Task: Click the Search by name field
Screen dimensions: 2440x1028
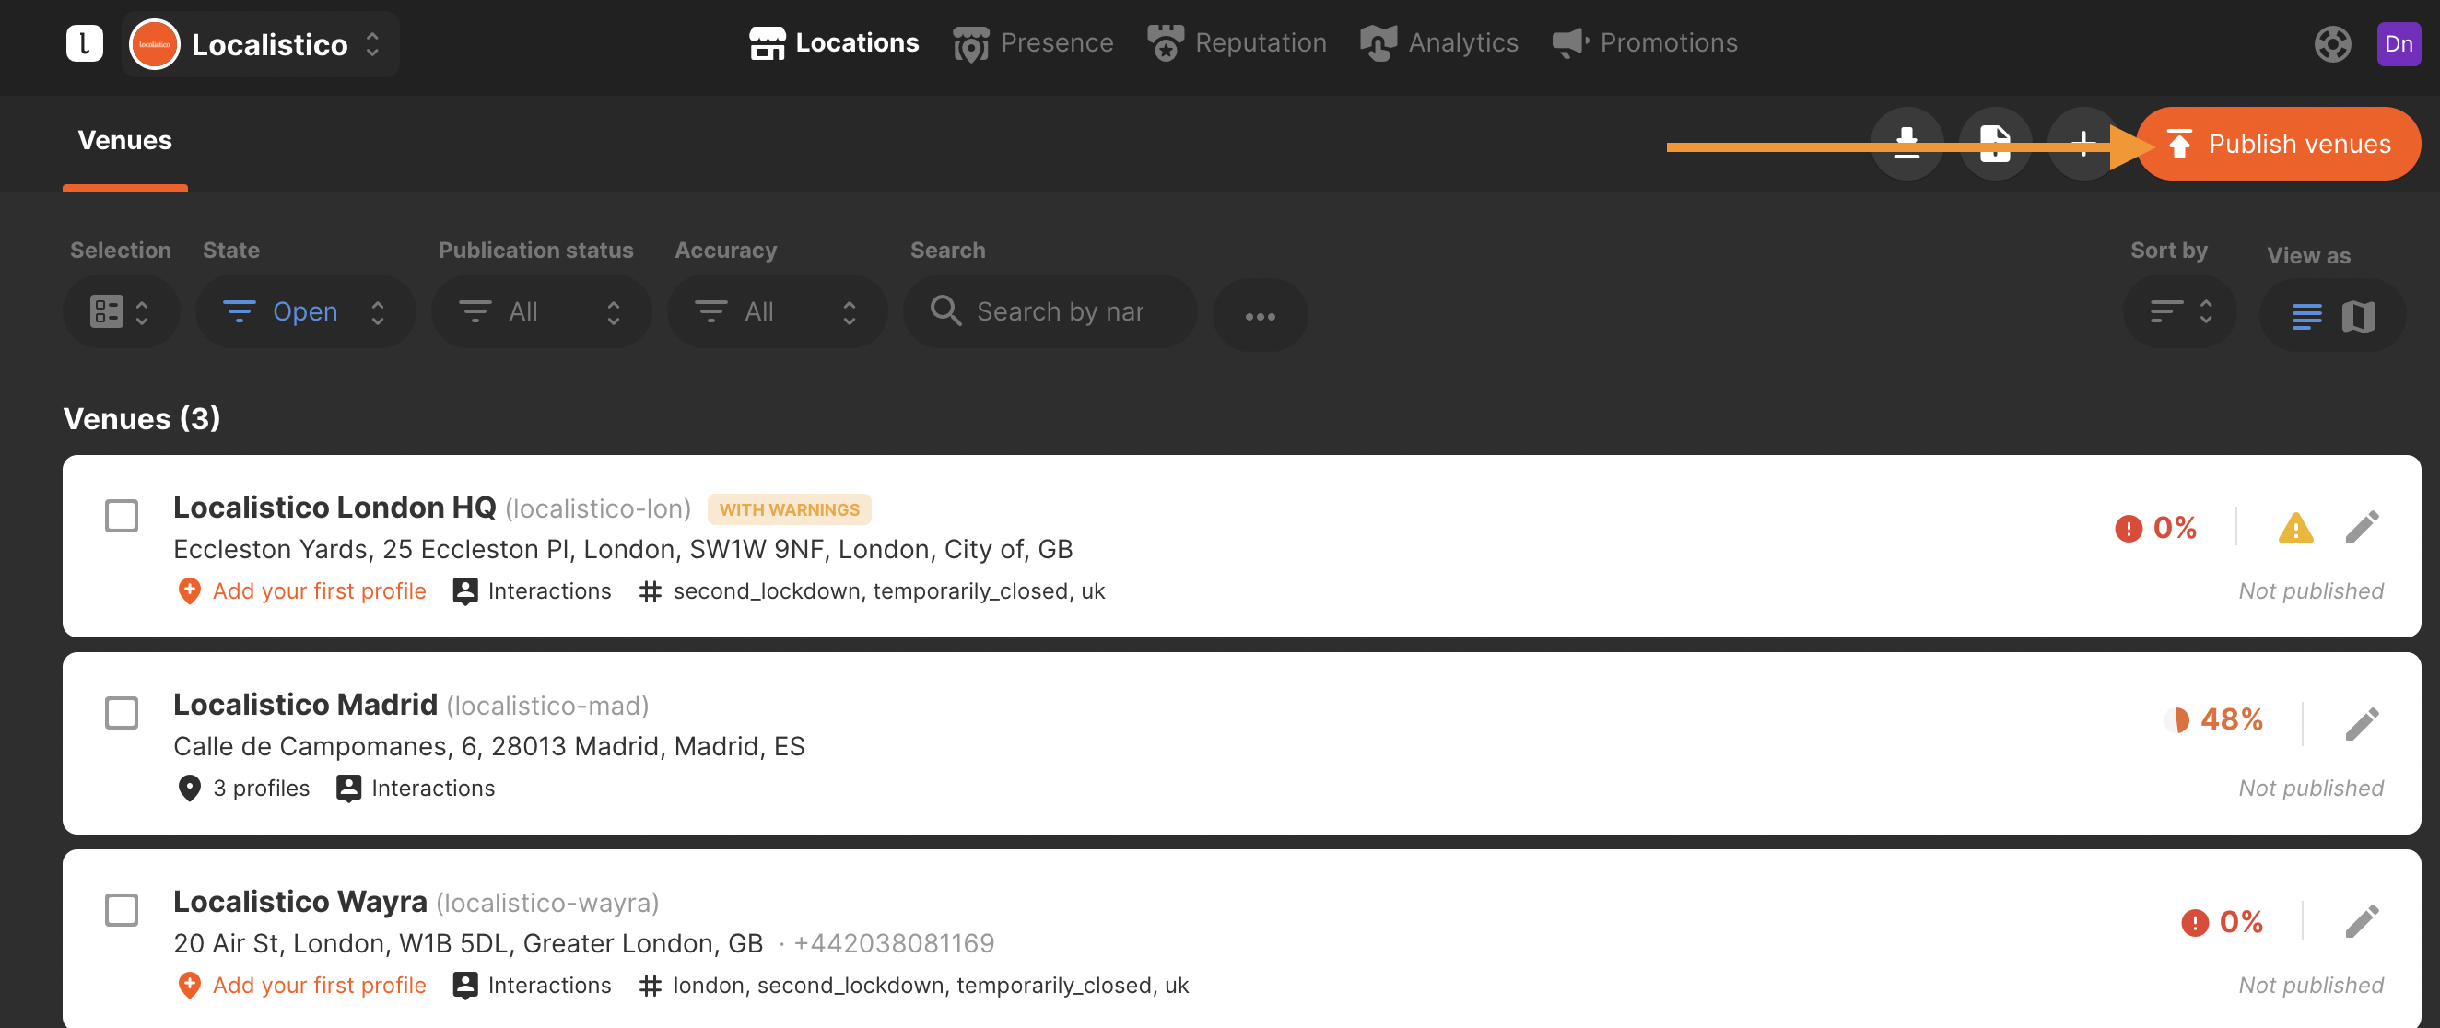Action: (1050, 311)
